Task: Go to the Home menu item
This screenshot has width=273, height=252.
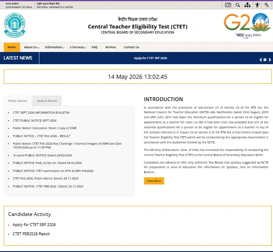Action: (12, 47)
